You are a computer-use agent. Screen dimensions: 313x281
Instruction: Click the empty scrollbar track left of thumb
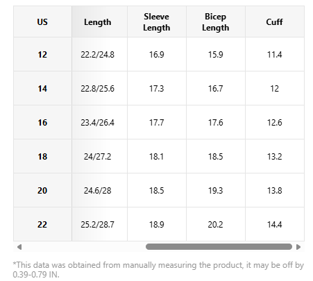[x=85, y=247]
